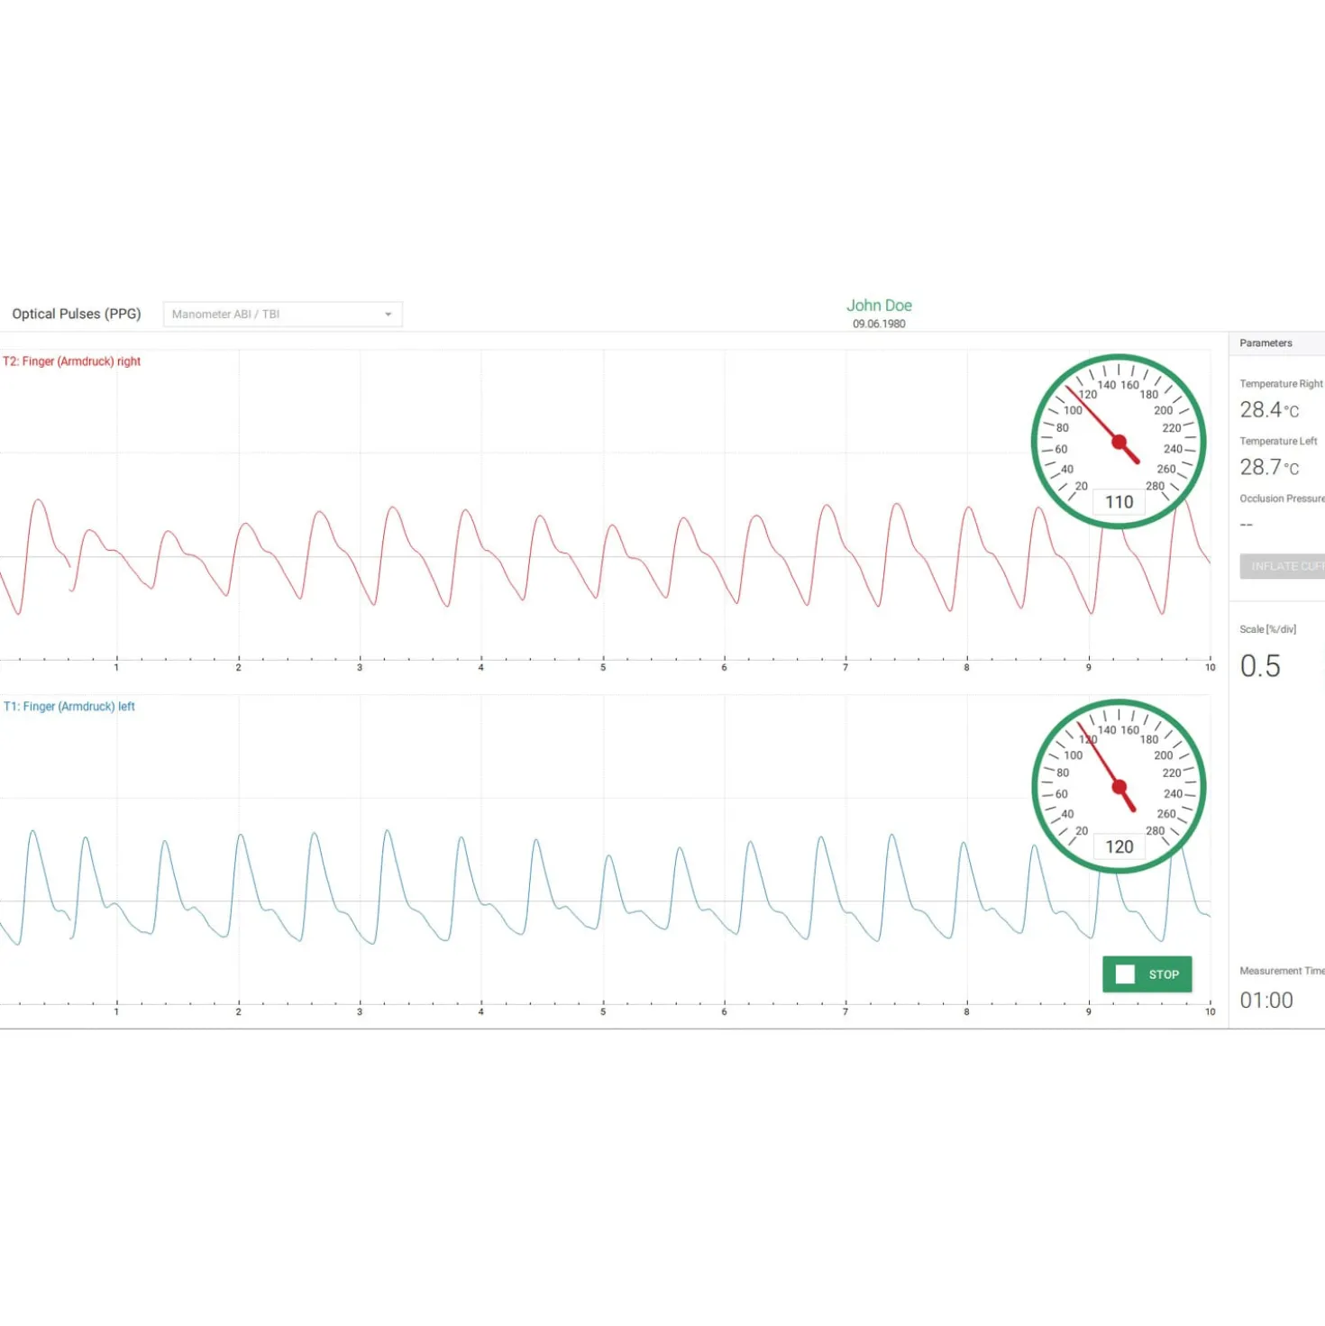This screenshot has height=1326, width=1325.
Task: Click the 110 pressure readout
Action: point(1119,502)
